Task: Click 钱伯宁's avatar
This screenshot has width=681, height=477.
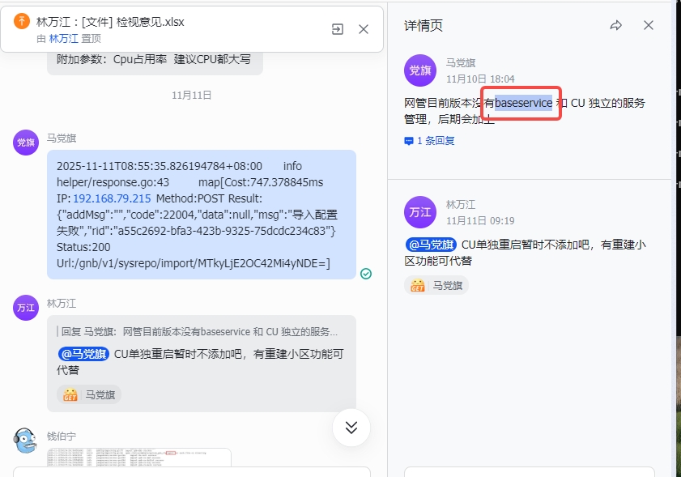Action: pyautogui.click(x=26, y=440)
